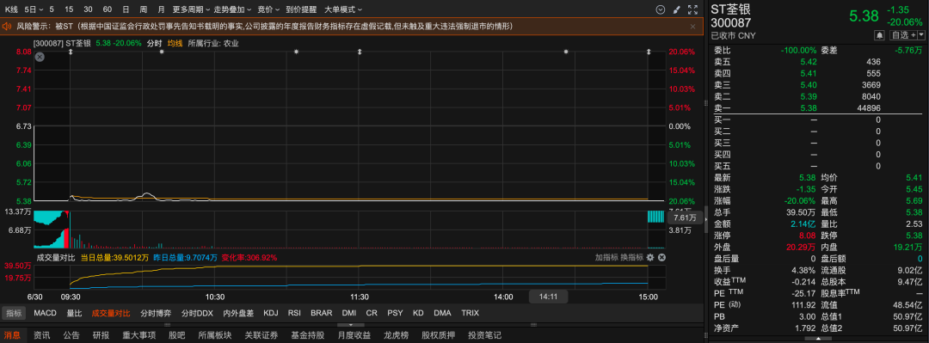Switch to daily 日 period
This screenshot has height=343, width=929.
[x=126, y=9]
